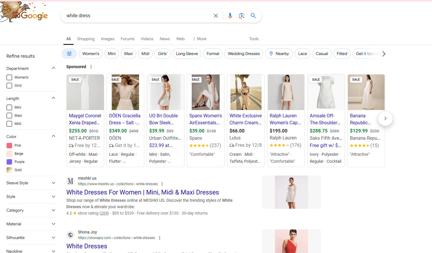Click the location pin in the Nearby chip
Image resolution: width=432 pixels, height=253 pixels.
271,54
